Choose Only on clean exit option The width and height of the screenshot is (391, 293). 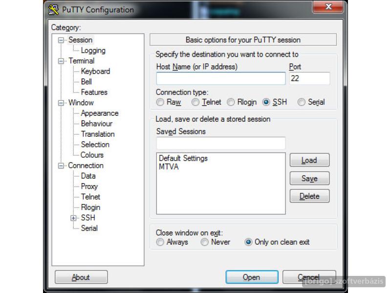coord(248,242)
